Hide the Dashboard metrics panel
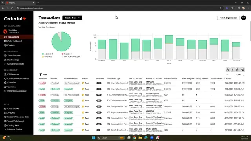The image size is (251, 141). [x=47, y=27]
